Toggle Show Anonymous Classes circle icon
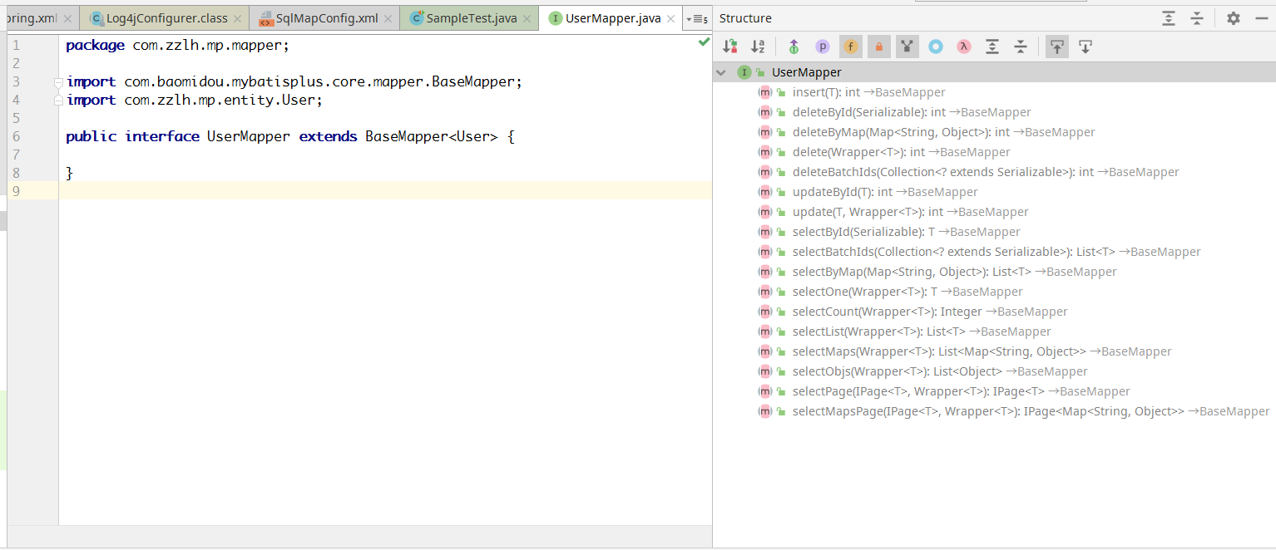The width and height of the screenshot is (1276, 550). tap(936, 47)
